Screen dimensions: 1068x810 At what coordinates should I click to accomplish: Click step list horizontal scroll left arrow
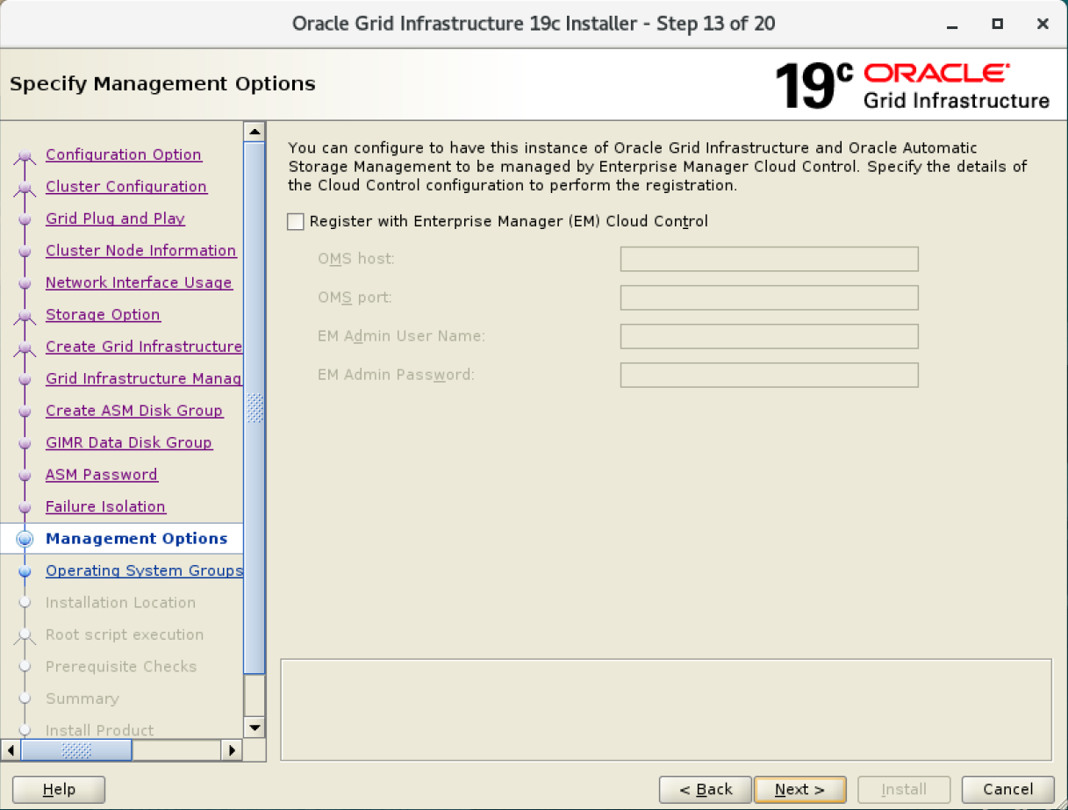coord(11,750)
